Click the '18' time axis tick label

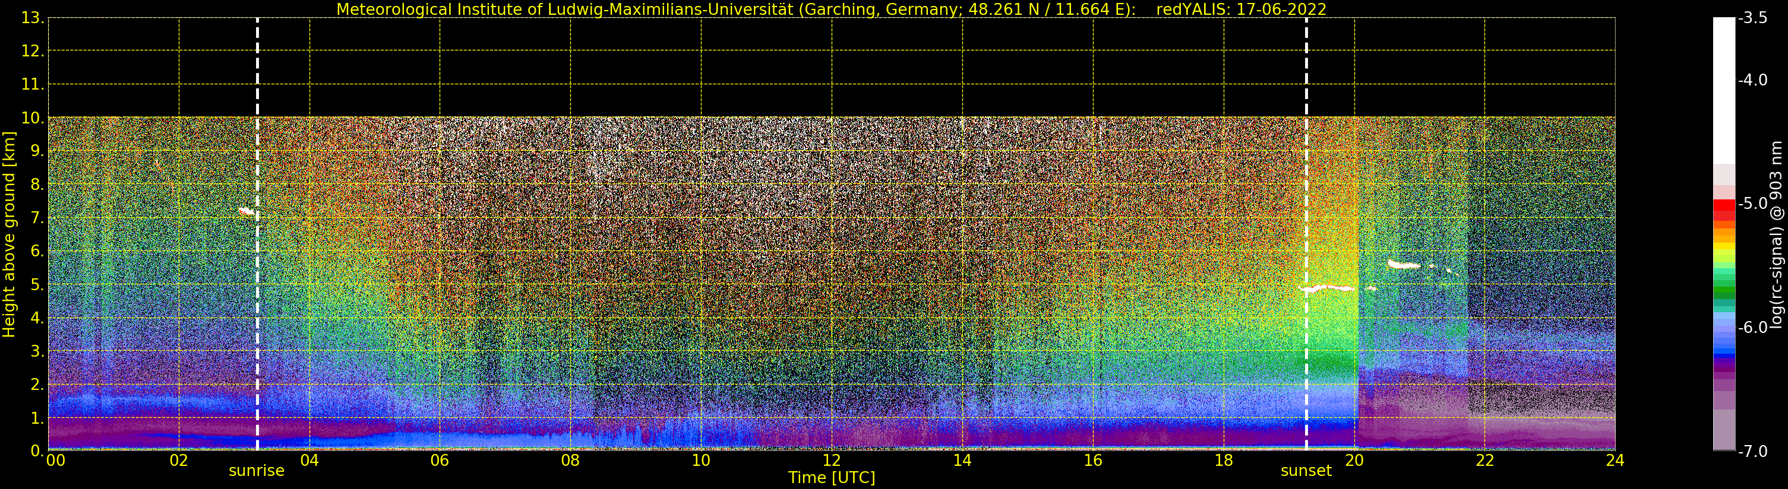pyautogui.click(x=1223, y=461)
